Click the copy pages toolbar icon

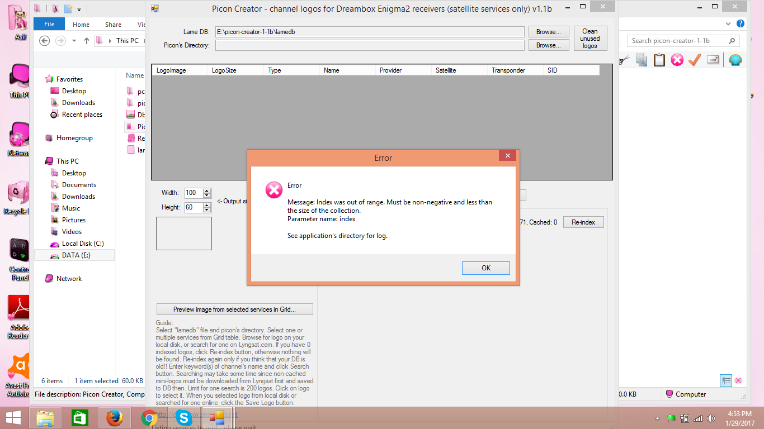pyautogui.click(x=642, y=60)
